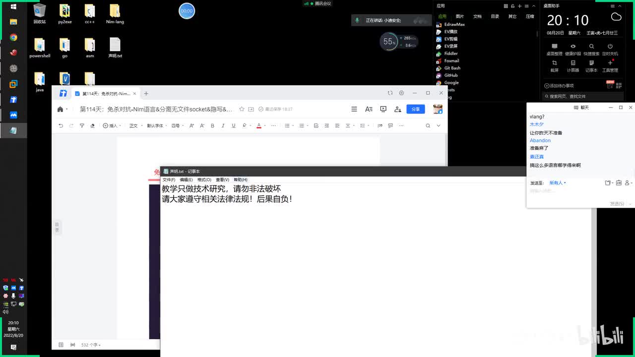Click the volume icon in the system tray
Image resolution: width=635 pixels, height=357 pixels.
(x=5, y=312)
